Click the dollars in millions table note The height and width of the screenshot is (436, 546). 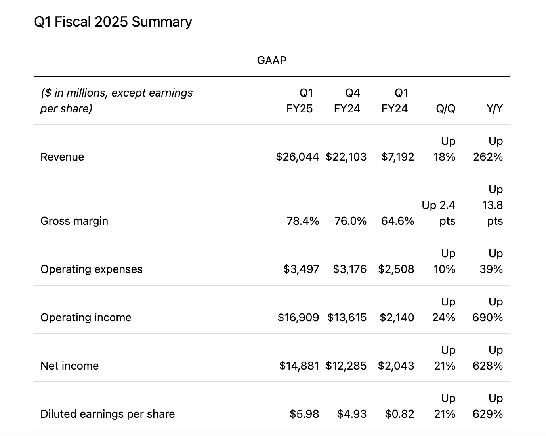tap(116, 100)
